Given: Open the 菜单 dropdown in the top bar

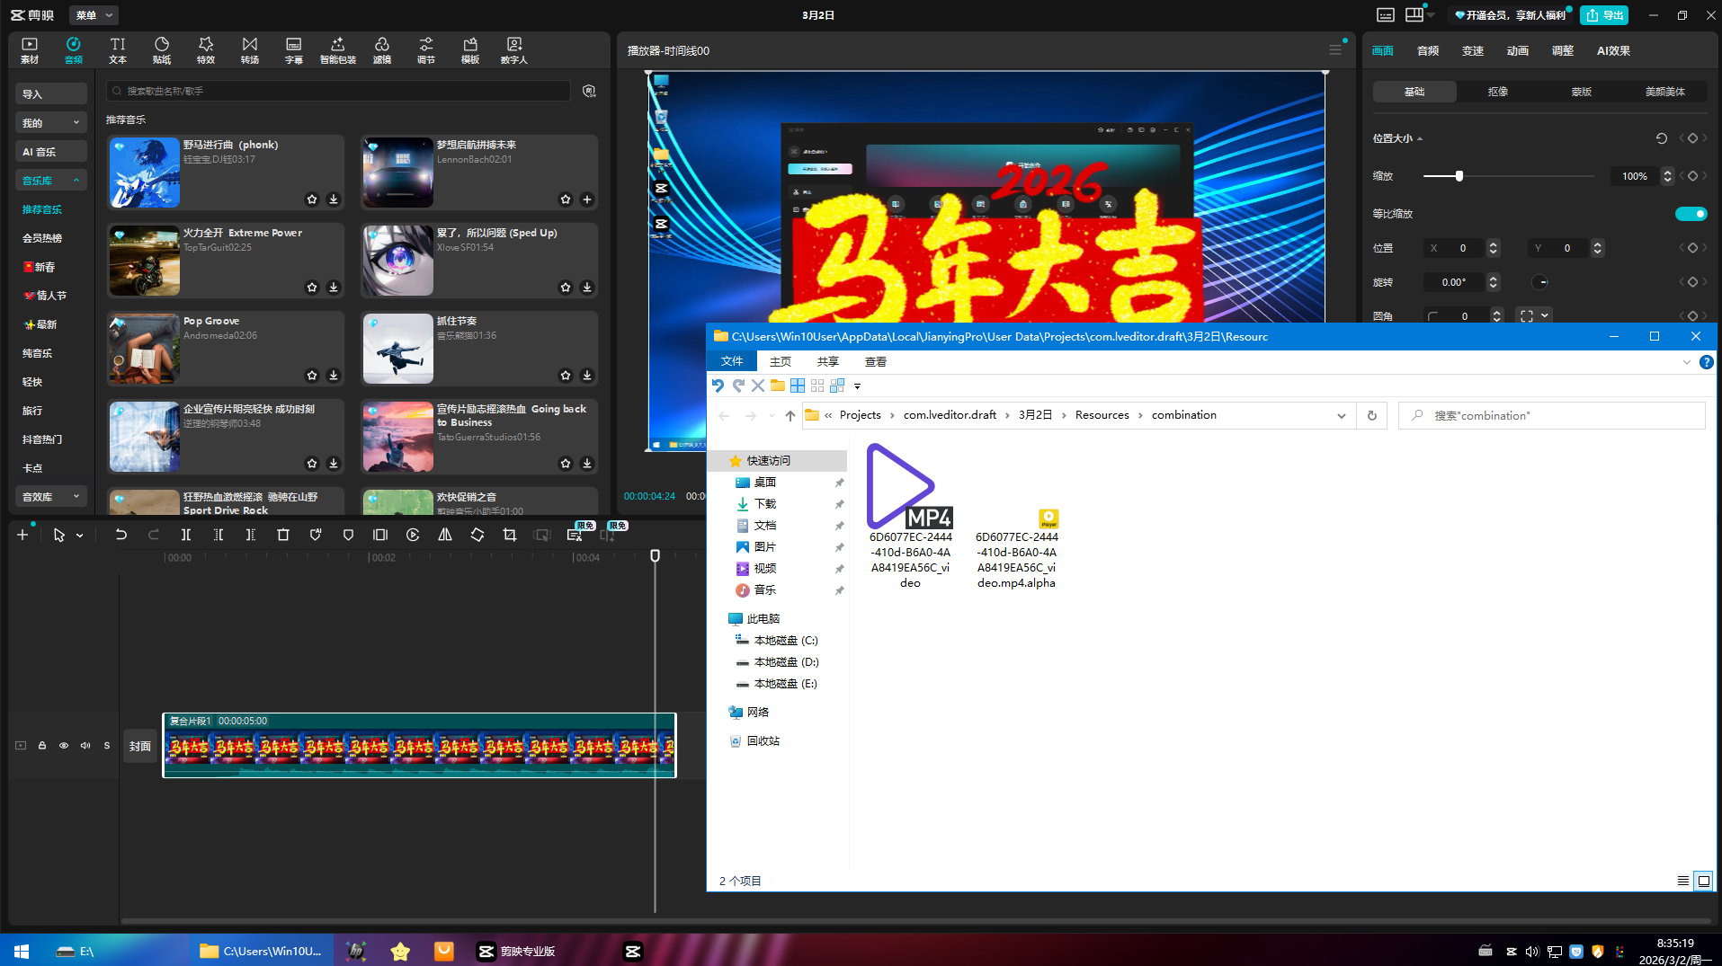Looking at the screenshot, I should click(x=94, y=15).
